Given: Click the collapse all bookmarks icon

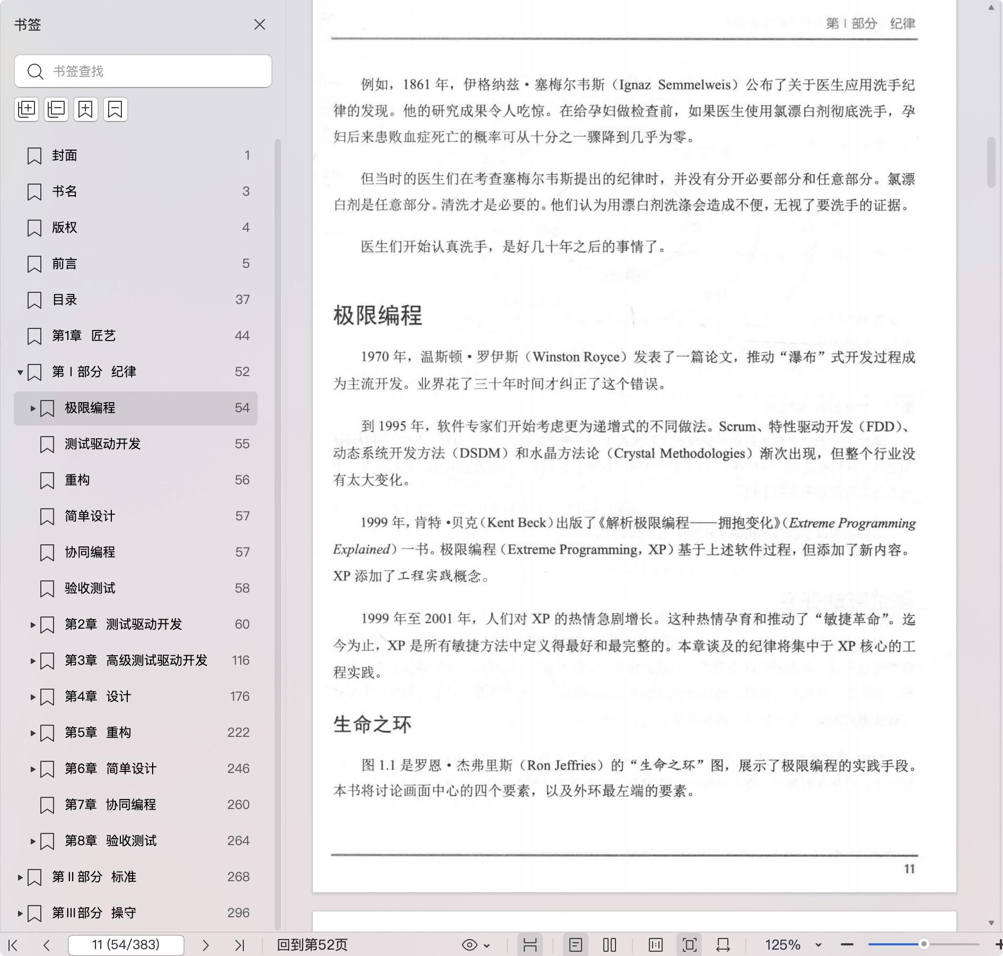Looking at the screenshot, I should coord(56,109).
